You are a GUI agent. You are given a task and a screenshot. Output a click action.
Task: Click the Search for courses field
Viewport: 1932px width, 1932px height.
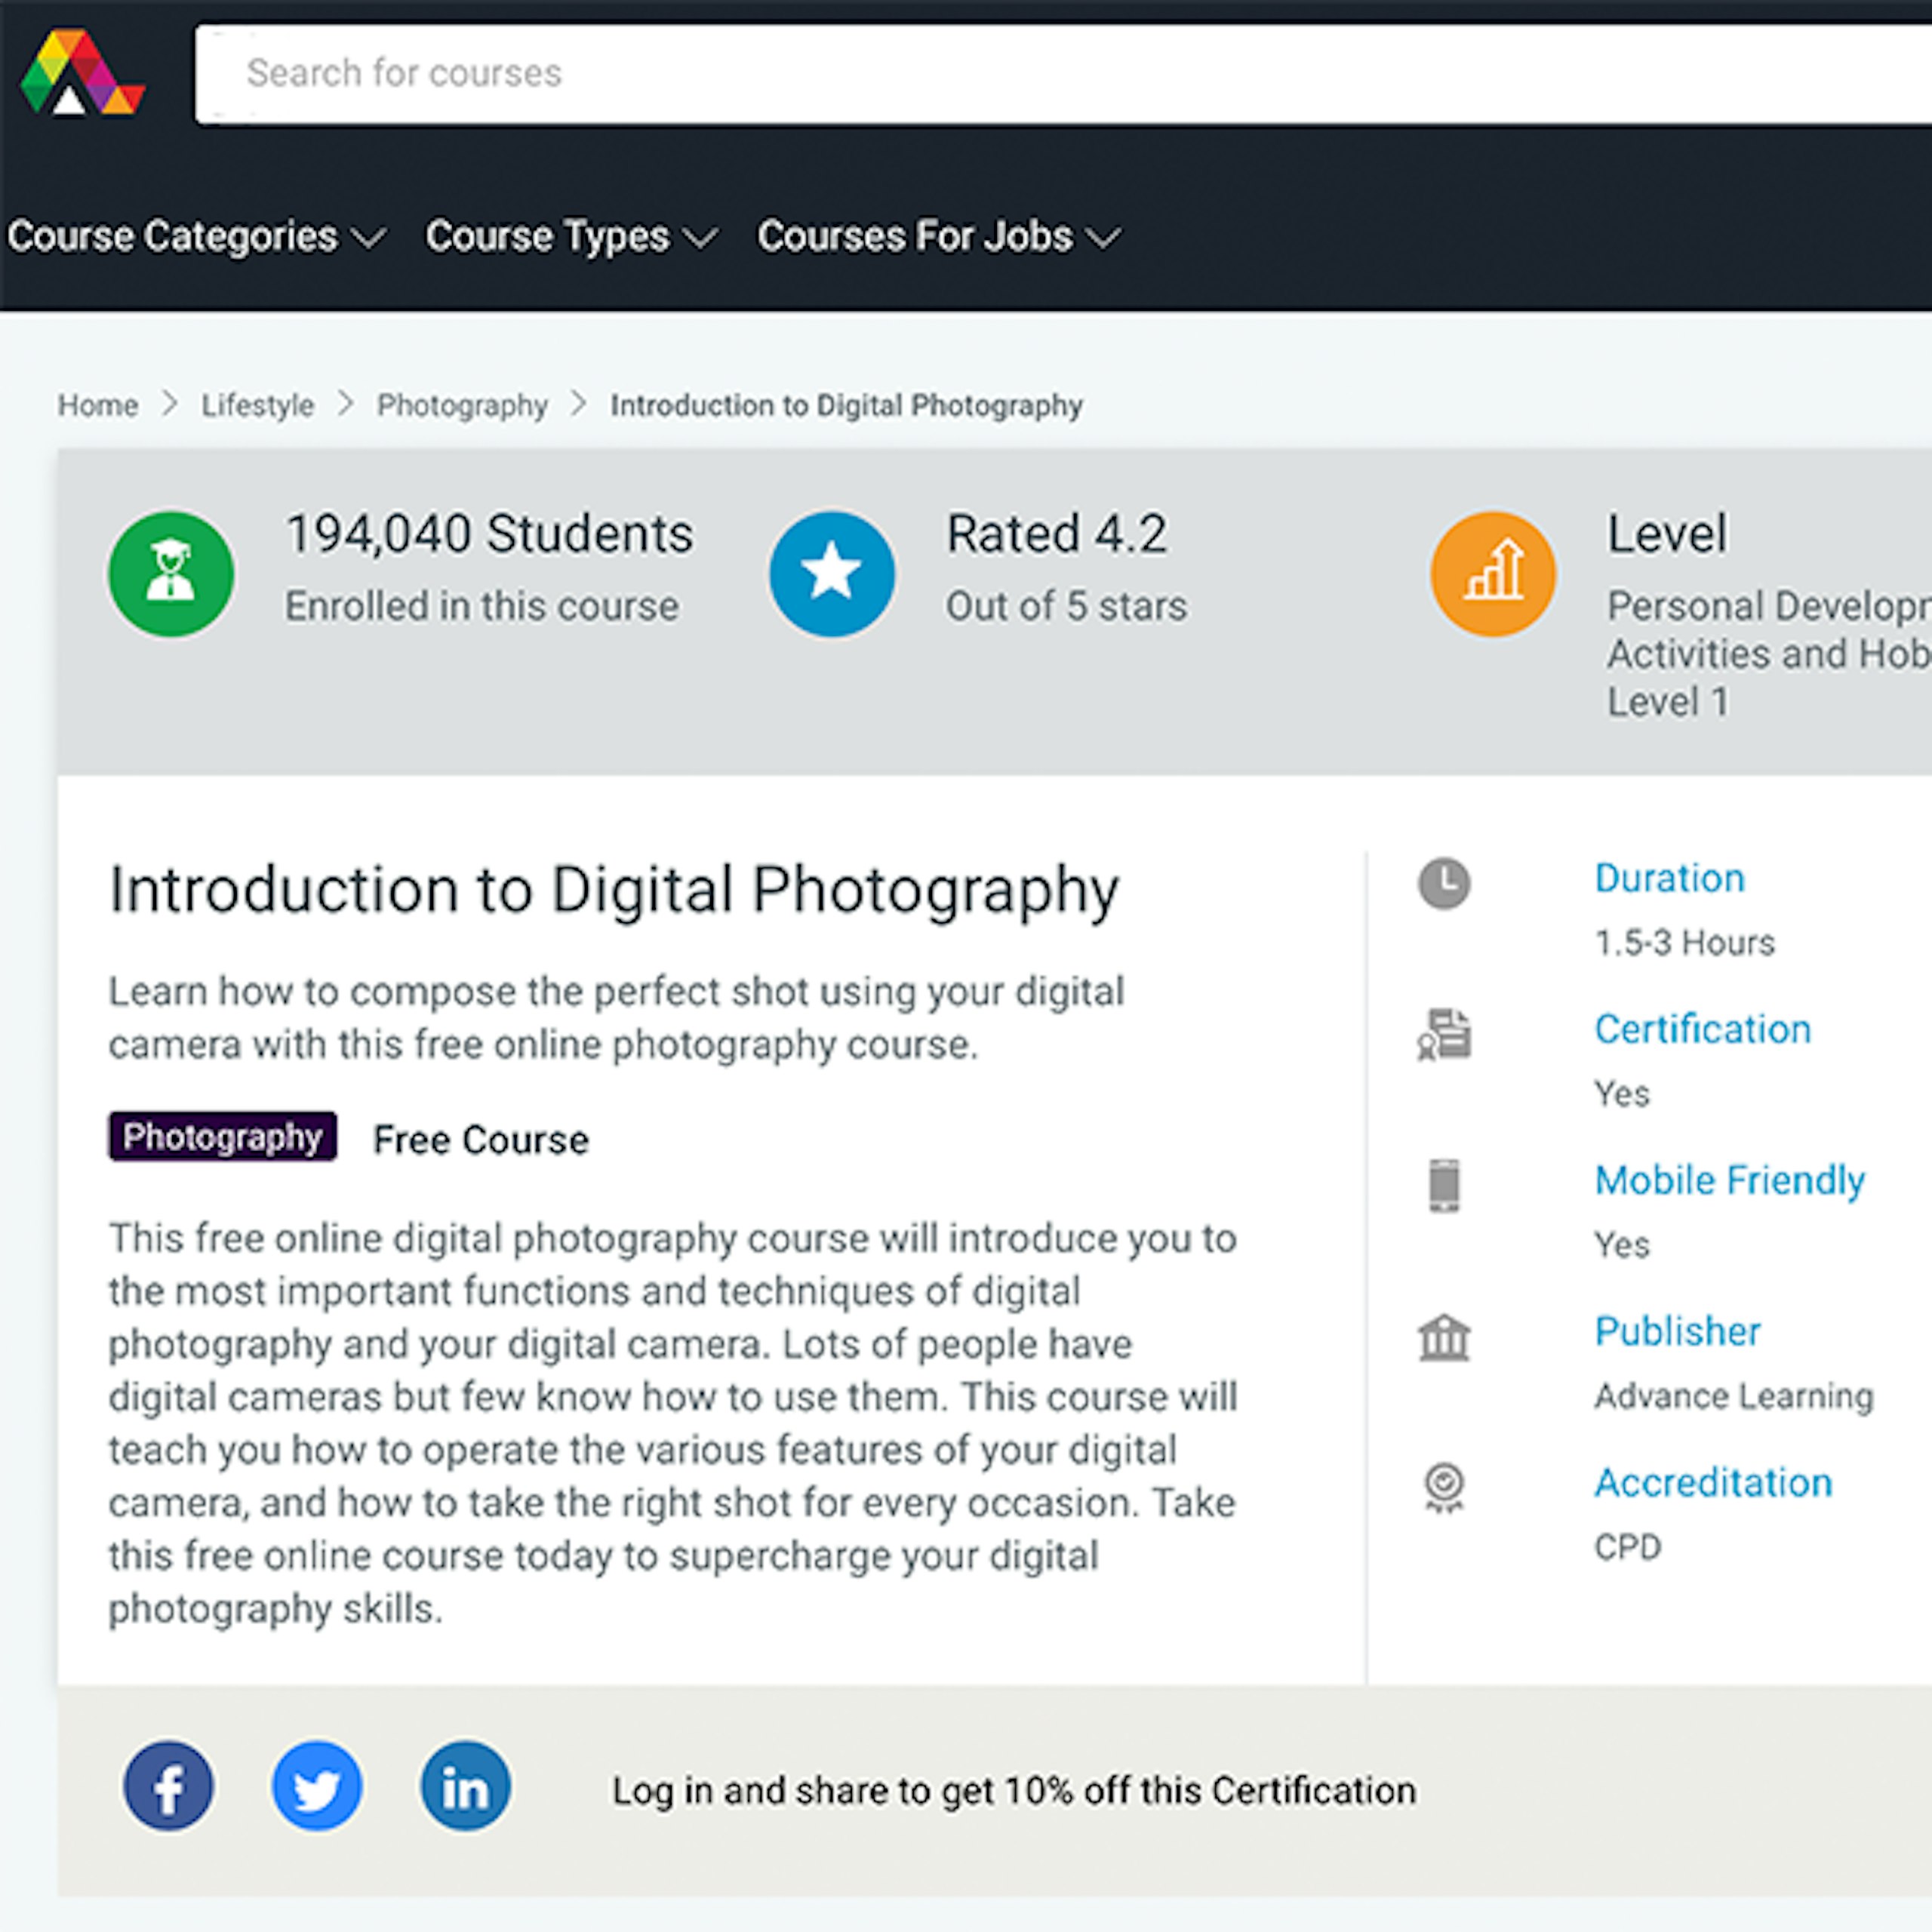1063,74
